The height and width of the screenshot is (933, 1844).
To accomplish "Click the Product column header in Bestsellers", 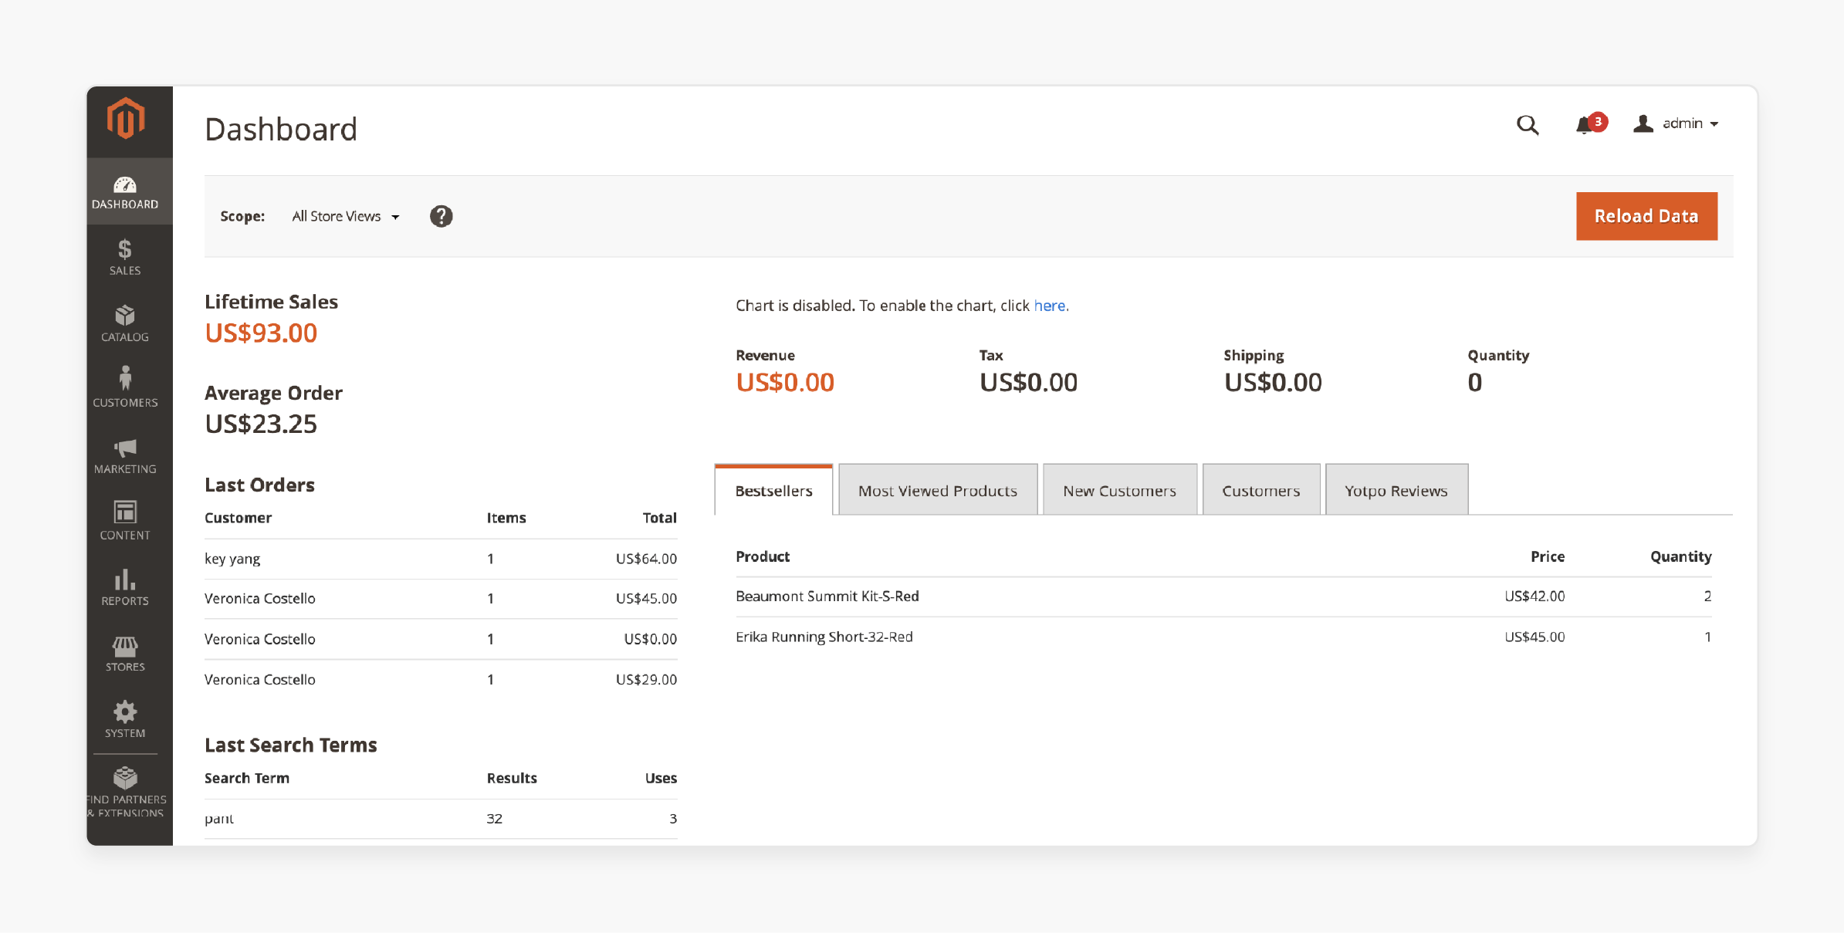I will 763,556.
